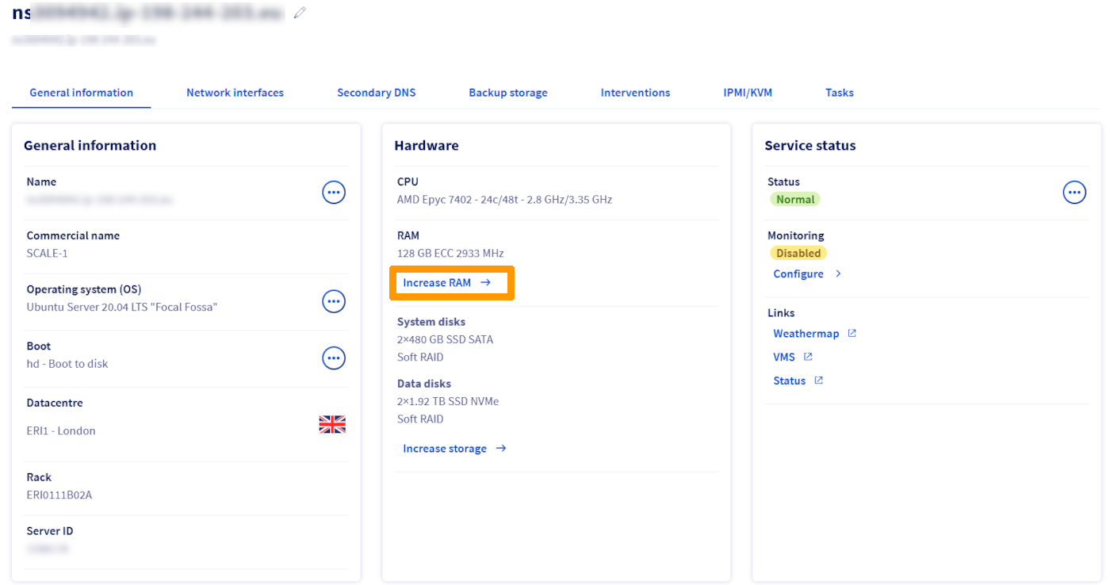The height and width of the screenshot is (585, 1110).
Task: Open the Boot row ellipsis menu
Action: point(334,358)
